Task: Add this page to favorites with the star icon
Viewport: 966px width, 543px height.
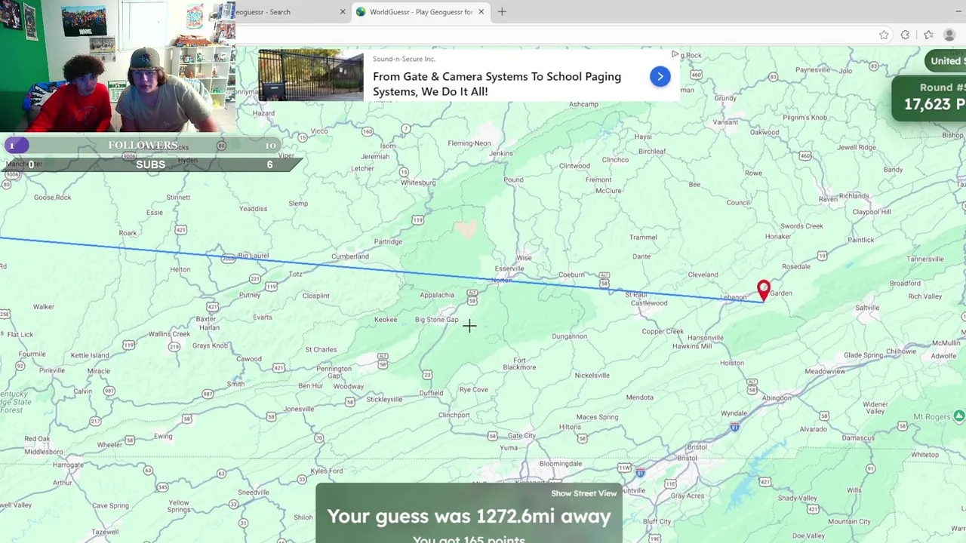Action: [x=884, y=35]
